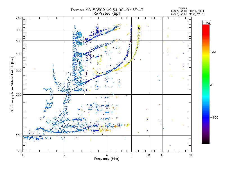
Task: Click the subtitle 'RwPretec (8p)'
Action: pos(107,14)
